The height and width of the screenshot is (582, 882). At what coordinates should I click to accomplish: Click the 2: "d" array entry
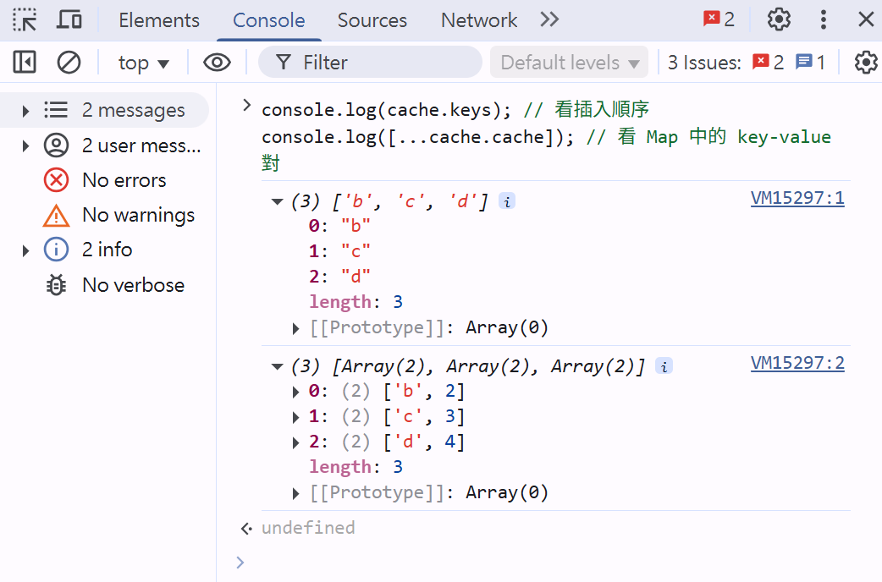pyautogui.click(x=339, y=276)
